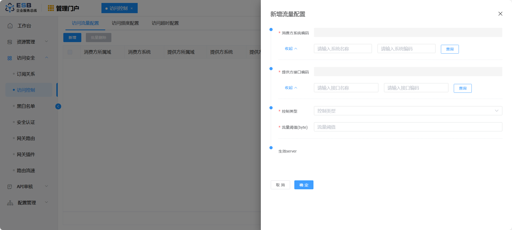Screen dimensions: 512x230
Task: Click the access security sidebar icon
Action: (10, 58)
